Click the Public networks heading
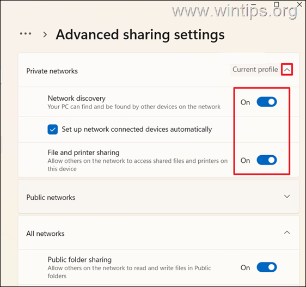This screenshot has width=306, height=287. [x=51, y=197]
